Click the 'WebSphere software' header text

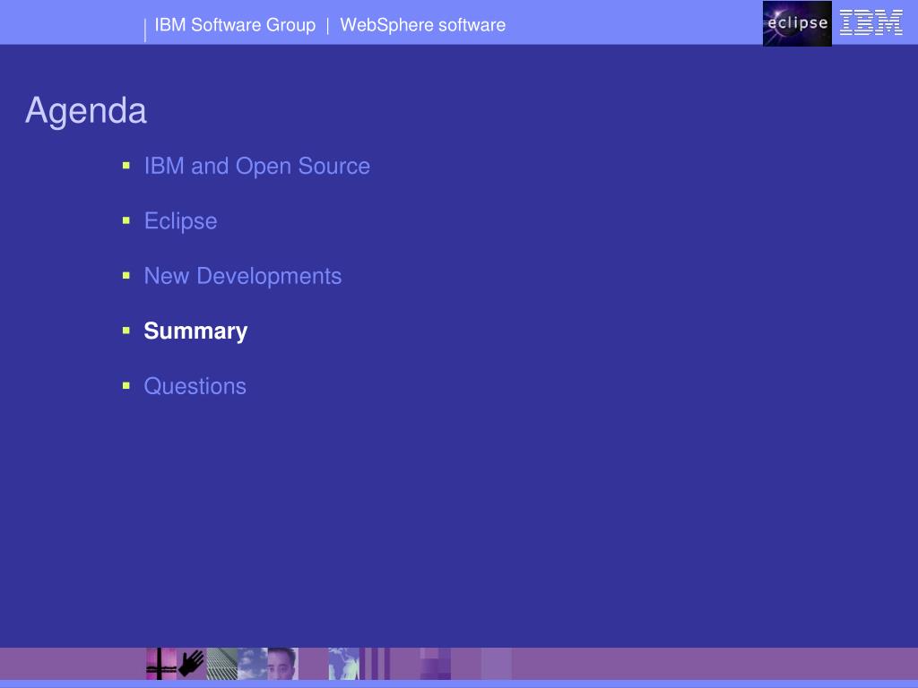pyautogui.click(x=423, y=25)
